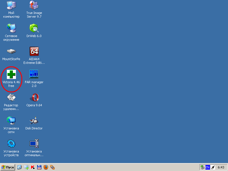Image resolution: width=228 pixels, height=171 pixels.
Task: Open the Пуск menu
Action: point(7,167)
